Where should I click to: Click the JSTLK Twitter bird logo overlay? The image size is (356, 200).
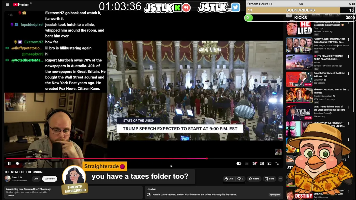pos(219,8)
